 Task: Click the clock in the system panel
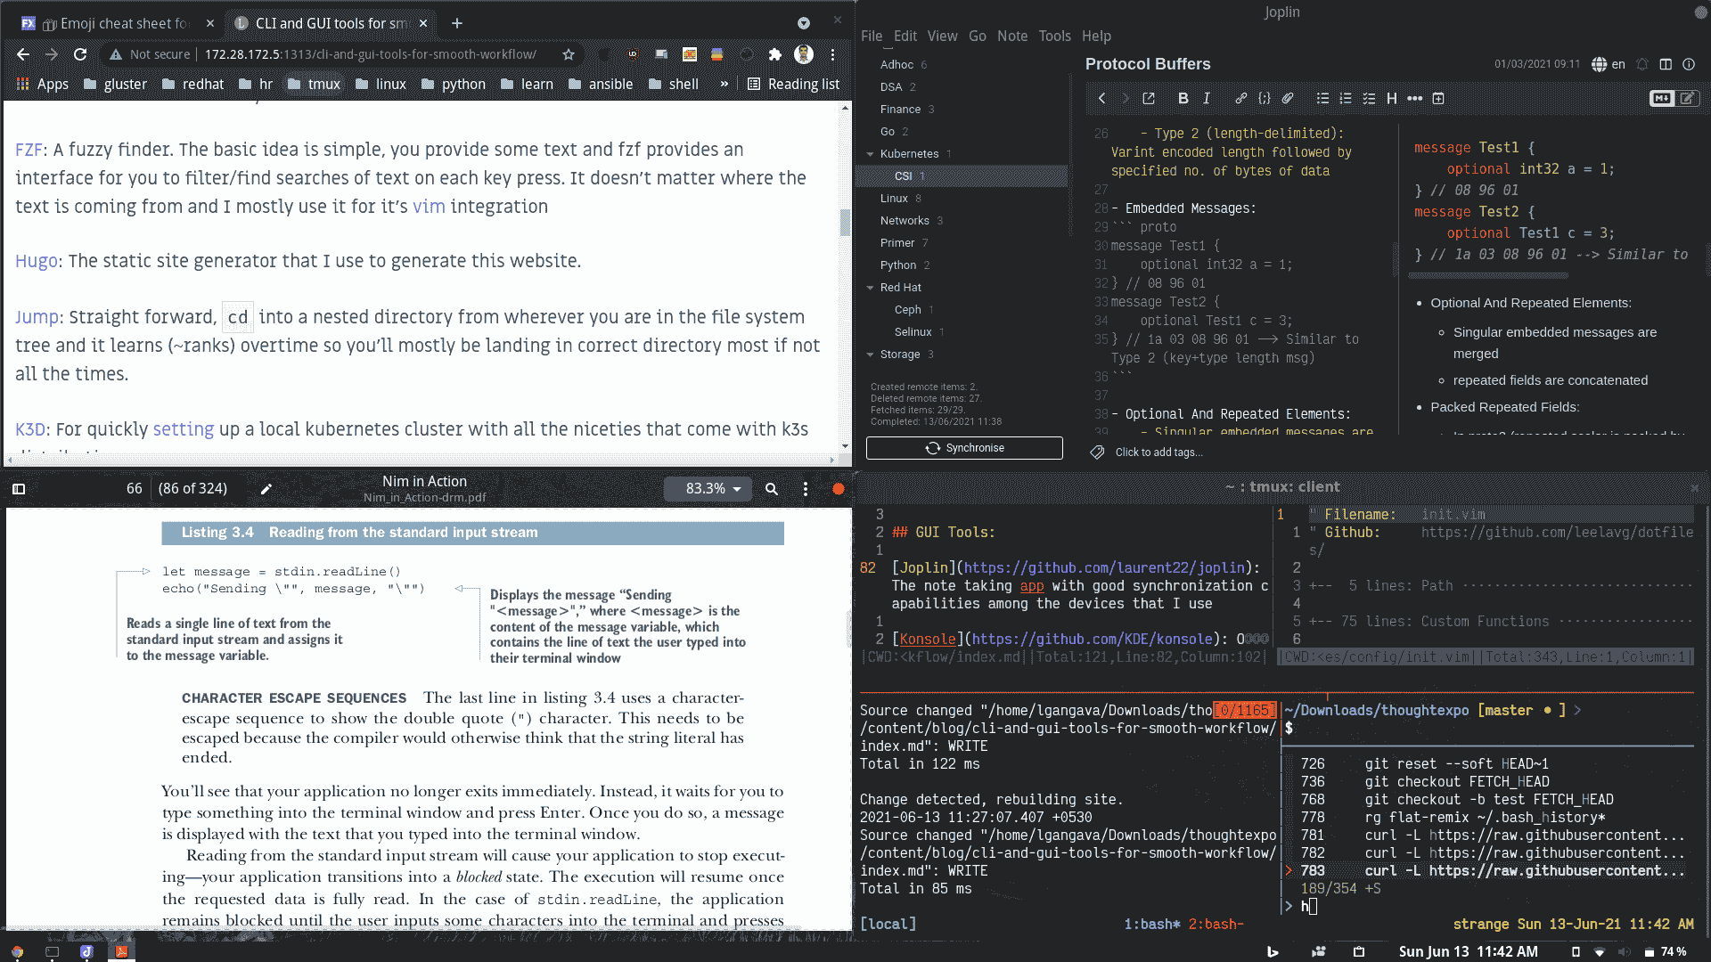[1468, 951]
